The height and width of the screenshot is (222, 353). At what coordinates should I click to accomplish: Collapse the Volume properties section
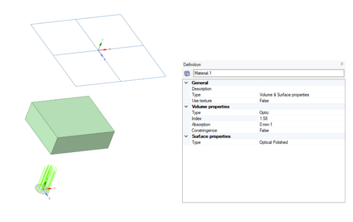186,106
